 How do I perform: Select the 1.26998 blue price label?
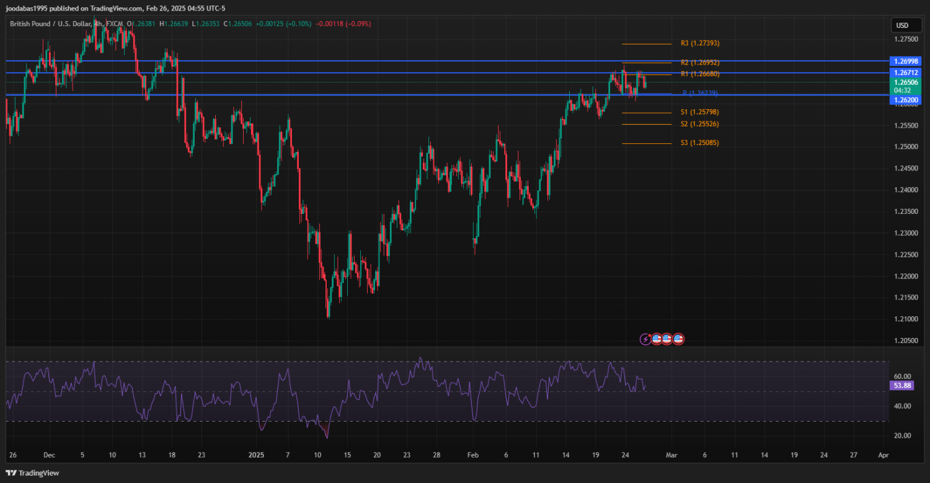click(906, 61)
